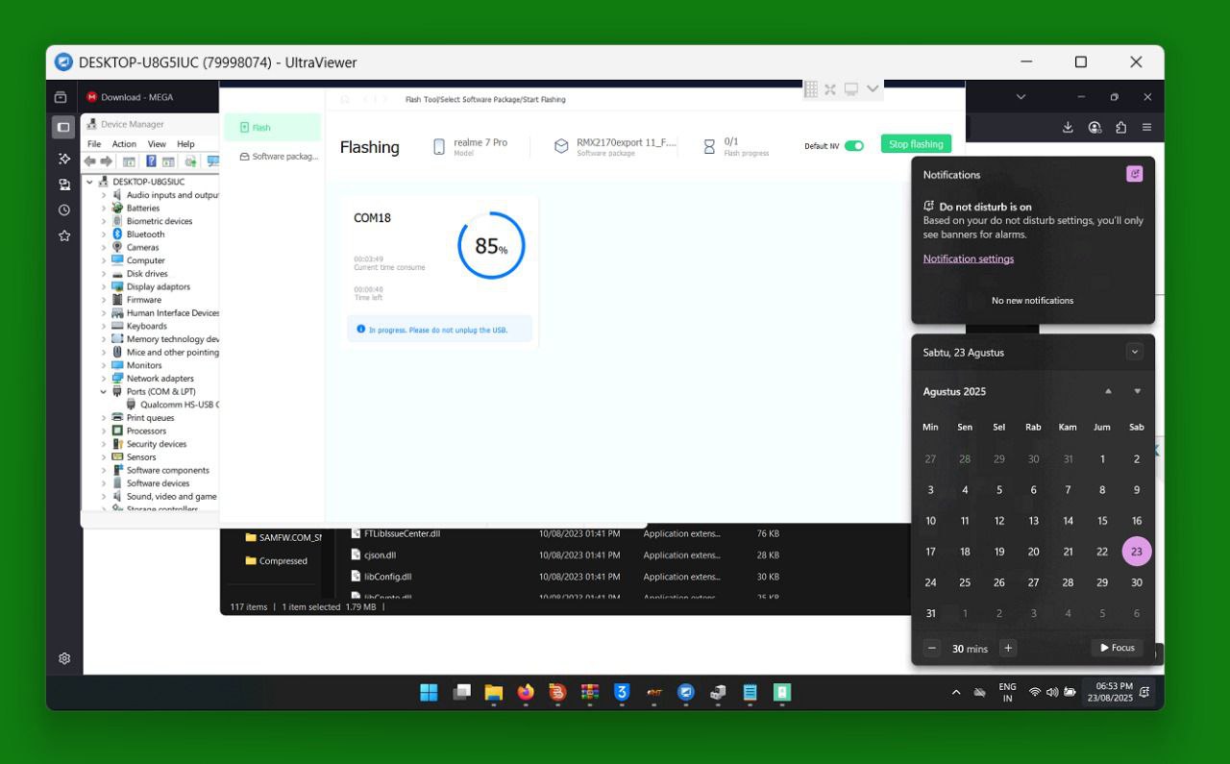Select Network adapters tree item
This screenshot has width=1230, height=764.
point(153,379)
